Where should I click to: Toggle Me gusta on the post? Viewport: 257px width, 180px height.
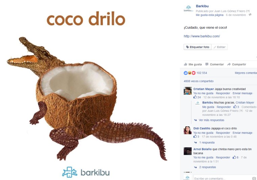click(193, 64)
